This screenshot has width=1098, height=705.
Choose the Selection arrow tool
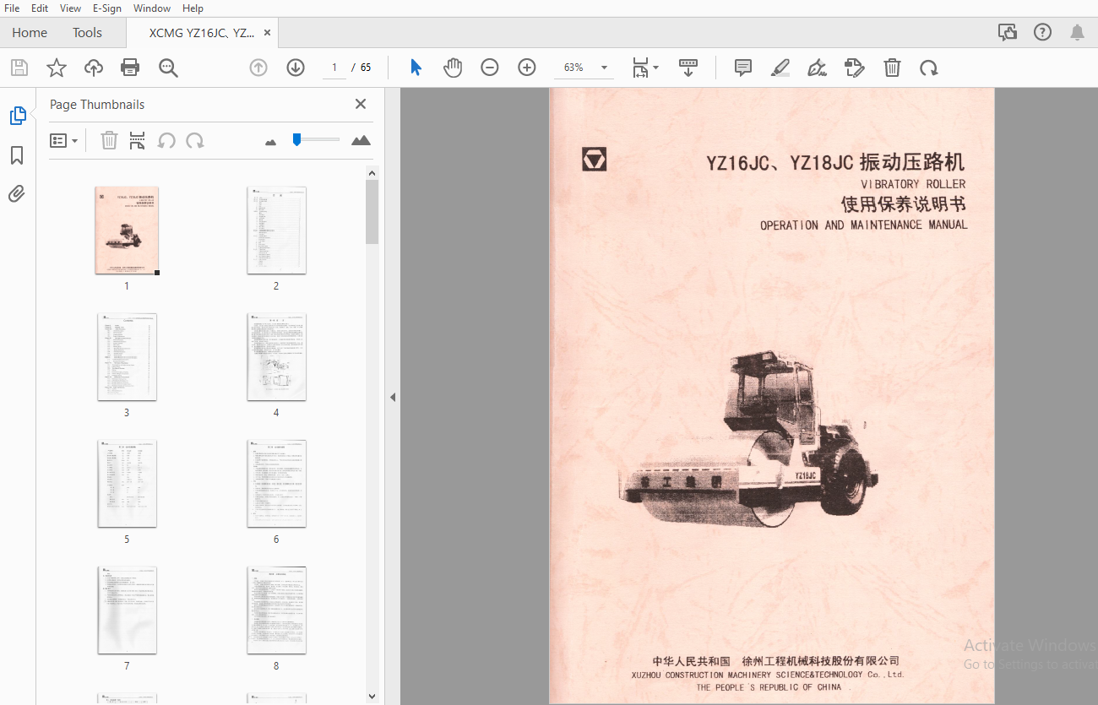coord(416,68)
